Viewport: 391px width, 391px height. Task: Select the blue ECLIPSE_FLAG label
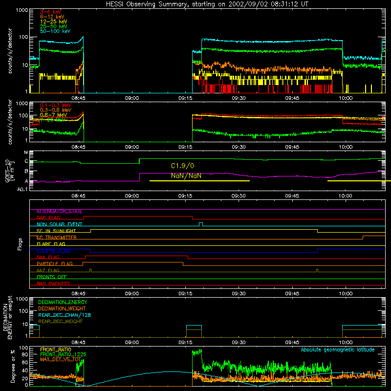(x=53, y=251)
